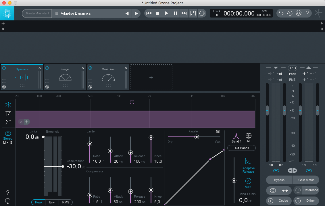Enable the Dither power toggle

(x=298, y=201)
